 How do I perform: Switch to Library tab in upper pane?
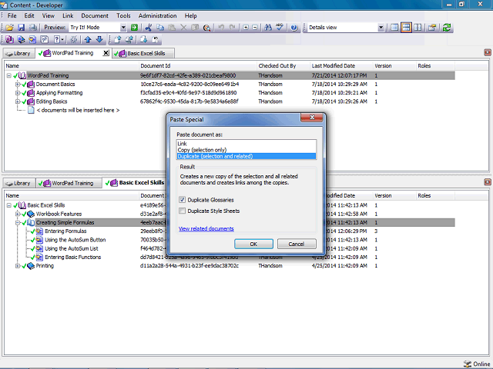point(18,53)
